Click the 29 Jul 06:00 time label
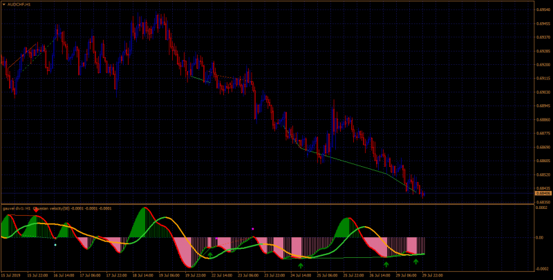 pyautogui.click(x=406, y=275)
